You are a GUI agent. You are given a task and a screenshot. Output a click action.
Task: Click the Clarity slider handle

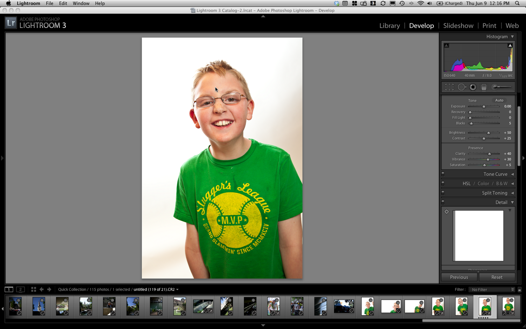[x=490, y=154]
